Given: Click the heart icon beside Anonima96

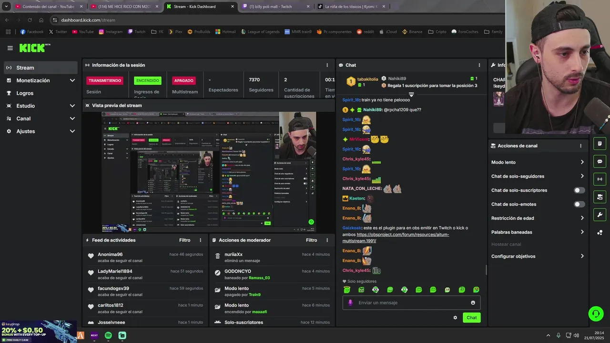Looking at the screenshot, I should tap(91, 256).
